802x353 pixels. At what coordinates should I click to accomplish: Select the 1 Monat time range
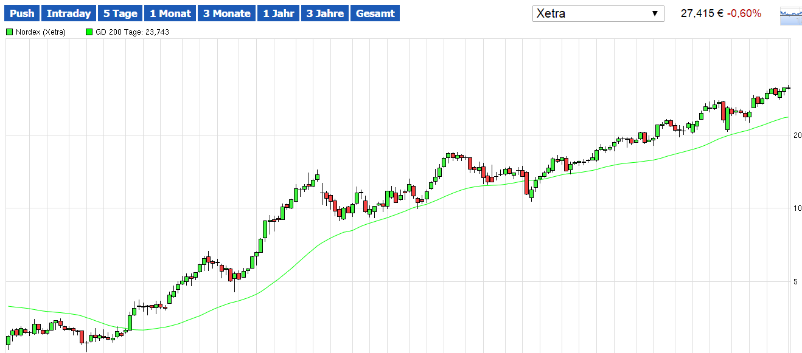(x=170, y=13)
